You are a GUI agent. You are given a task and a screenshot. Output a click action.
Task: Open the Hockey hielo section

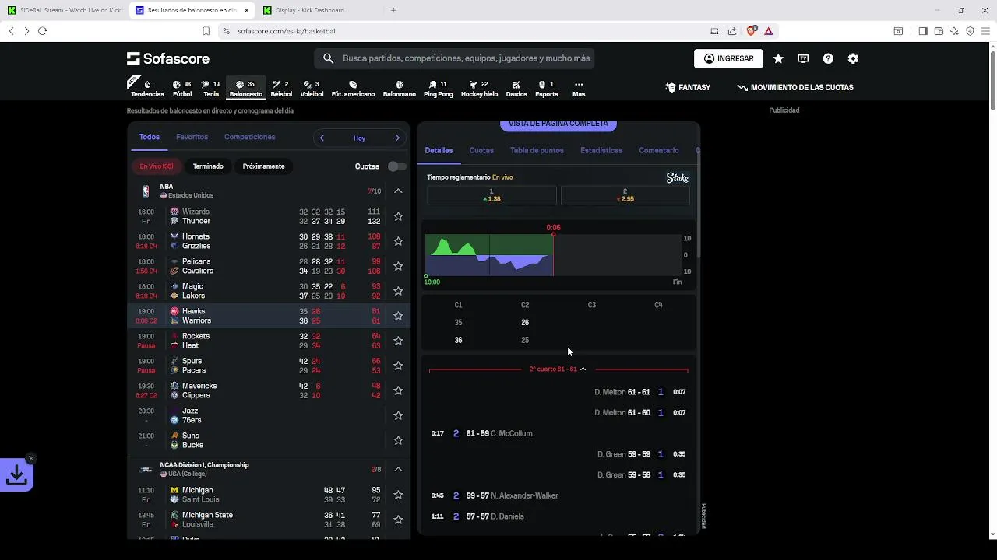coord(479,89)
